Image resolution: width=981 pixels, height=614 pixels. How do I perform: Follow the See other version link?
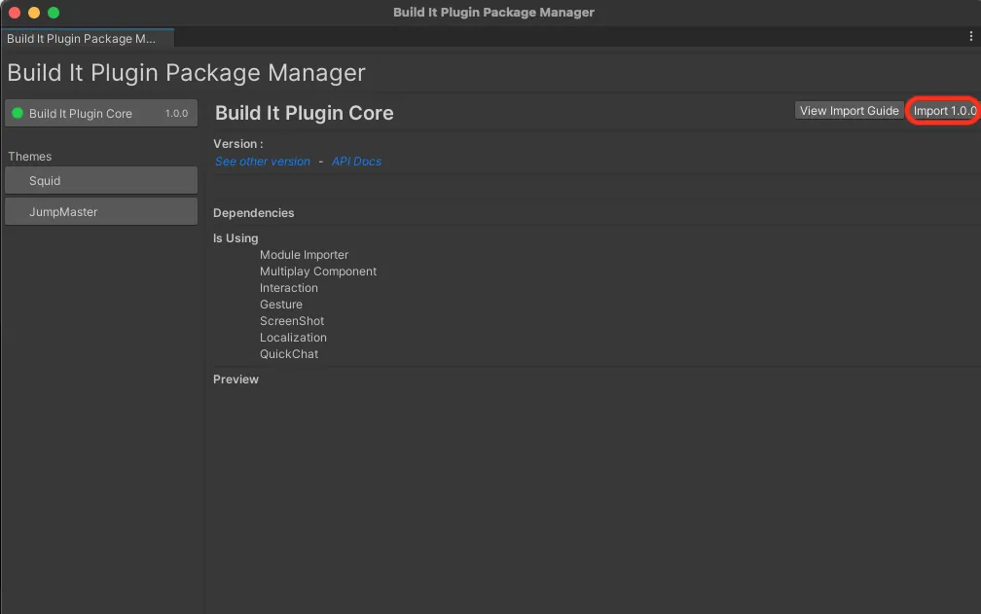263,162
